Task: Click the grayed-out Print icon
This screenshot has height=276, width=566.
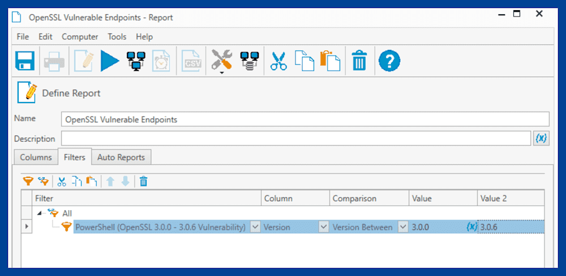Action: pyautogui.click(x=54, y=61)
